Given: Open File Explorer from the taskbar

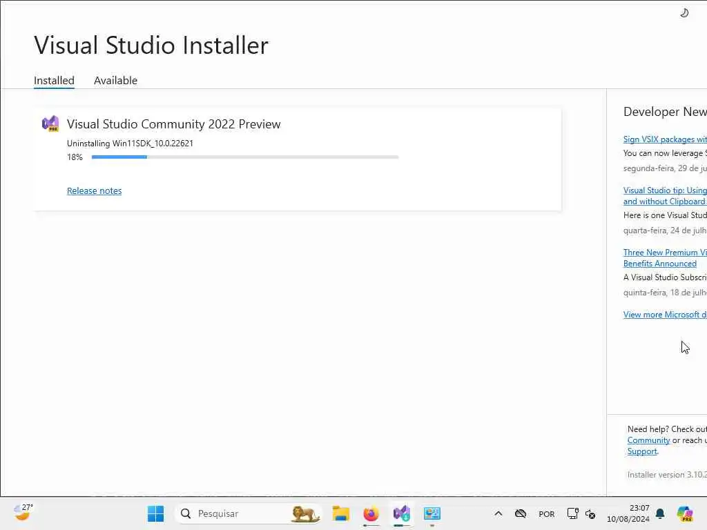Looking at the screenshot, I should pyautogui.click(x=340, y=513).
